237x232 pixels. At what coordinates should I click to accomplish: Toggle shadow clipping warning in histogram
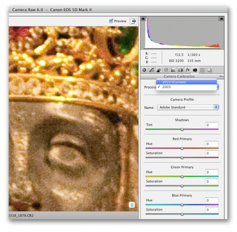(143, 19)
